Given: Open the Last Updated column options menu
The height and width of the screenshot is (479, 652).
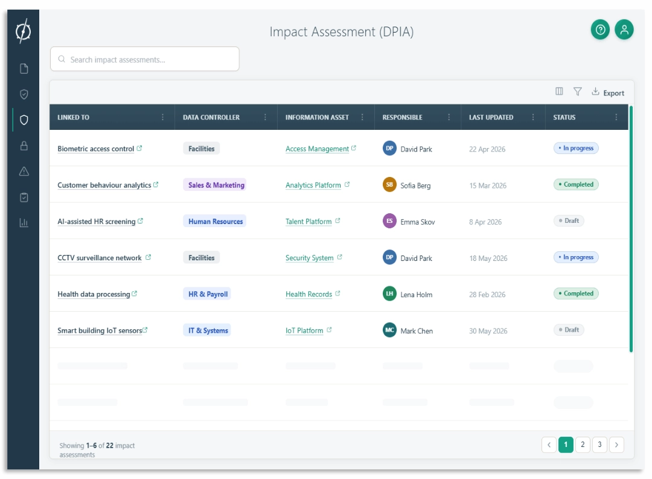Looking at the screenshot, I should point(533,117).
